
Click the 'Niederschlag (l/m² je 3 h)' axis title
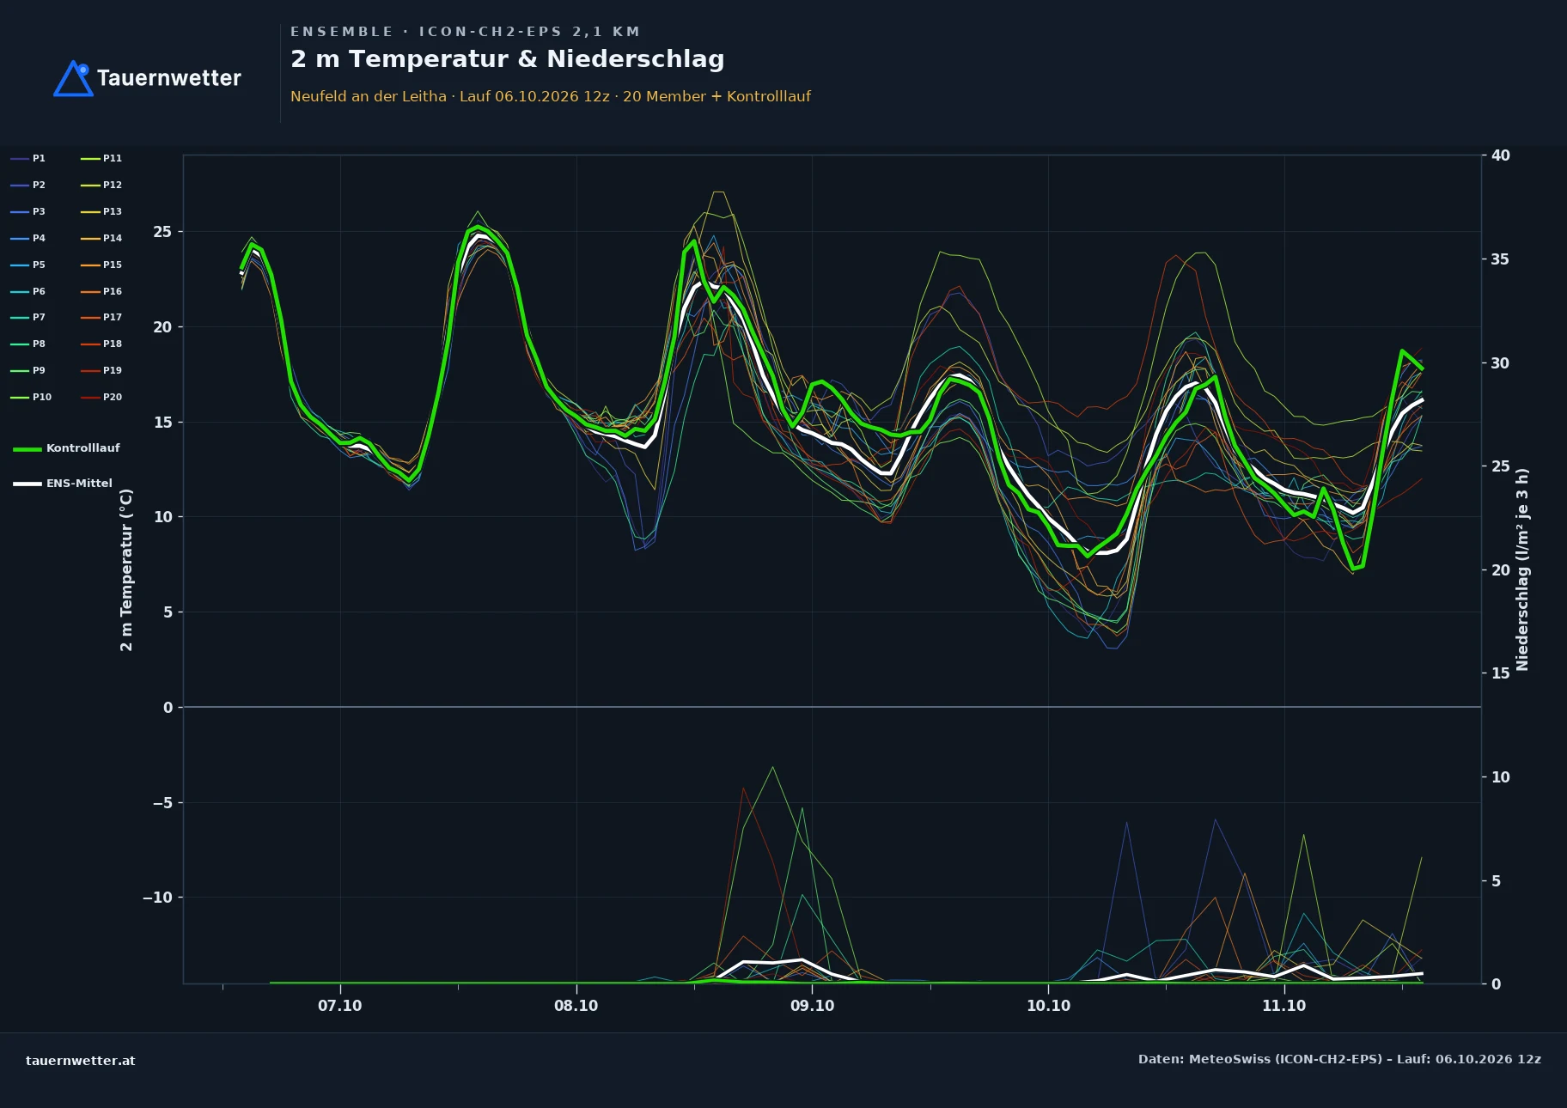point(1522,569)
